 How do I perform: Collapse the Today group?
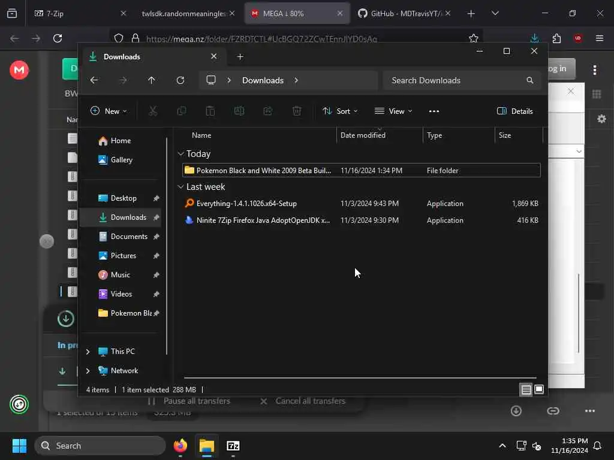(180, 154)
